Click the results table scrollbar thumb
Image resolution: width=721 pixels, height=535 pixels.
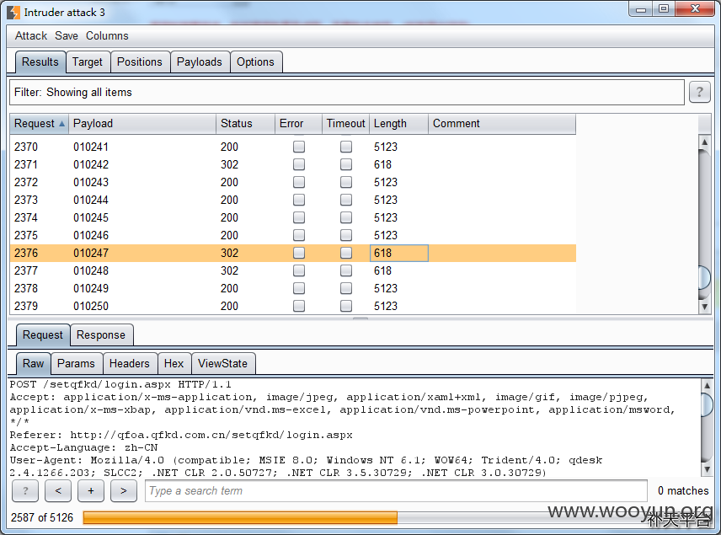click(704, 277)
